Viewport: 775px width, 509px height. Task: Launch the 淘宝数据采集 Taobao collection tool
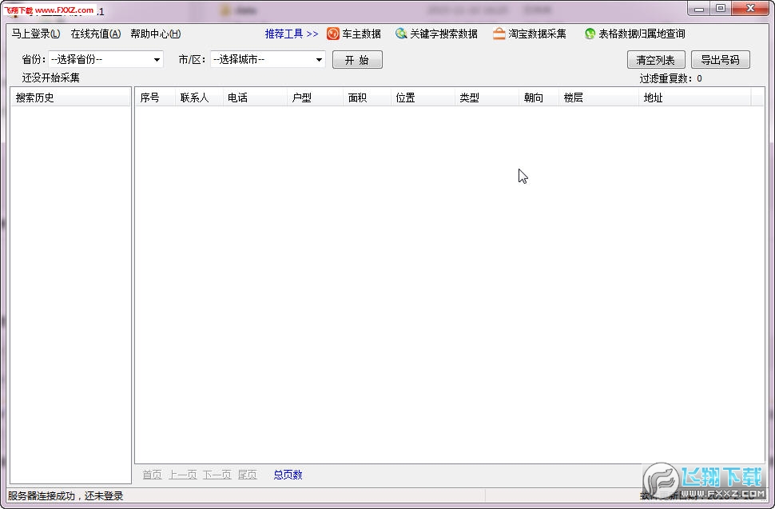click(530, 34)
